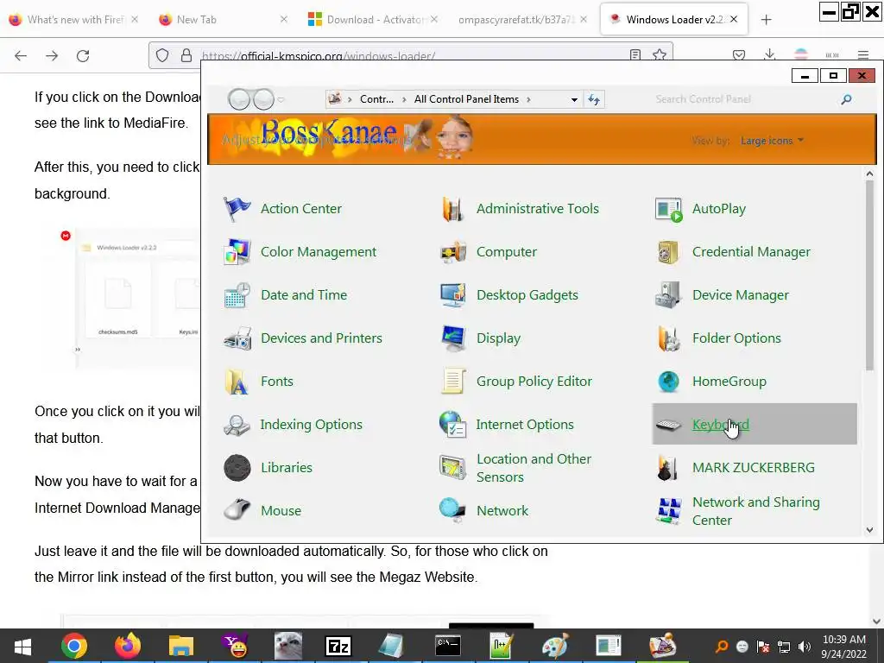
Task: Click the Group Policy Editor link text
Action: [x=534, y=382]
